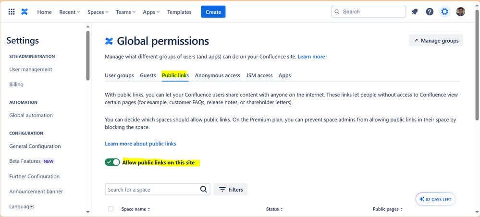The width and height of the screenshot is (480, 217).
Task: Switch to the JSM access tab
Action: pos(259,75)
